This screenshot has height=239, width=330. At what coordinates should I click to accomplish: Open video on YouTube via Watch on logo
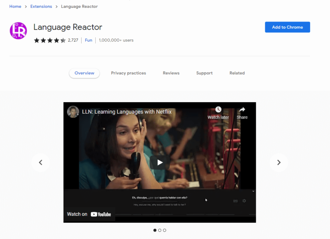(101, 214)
